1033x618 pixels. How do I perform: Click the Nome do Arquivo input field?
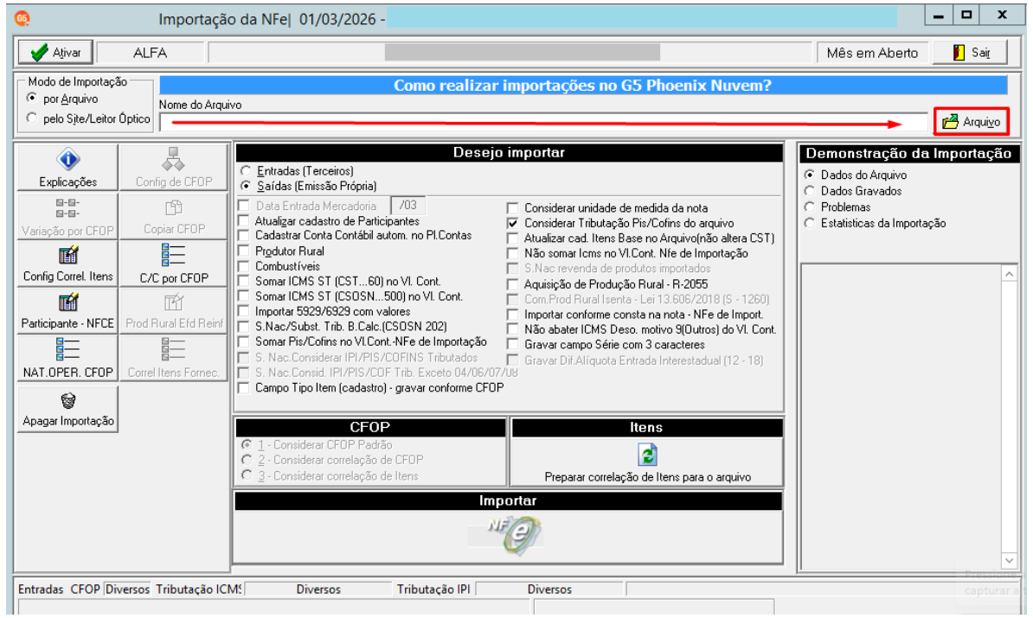coord(542,123)
